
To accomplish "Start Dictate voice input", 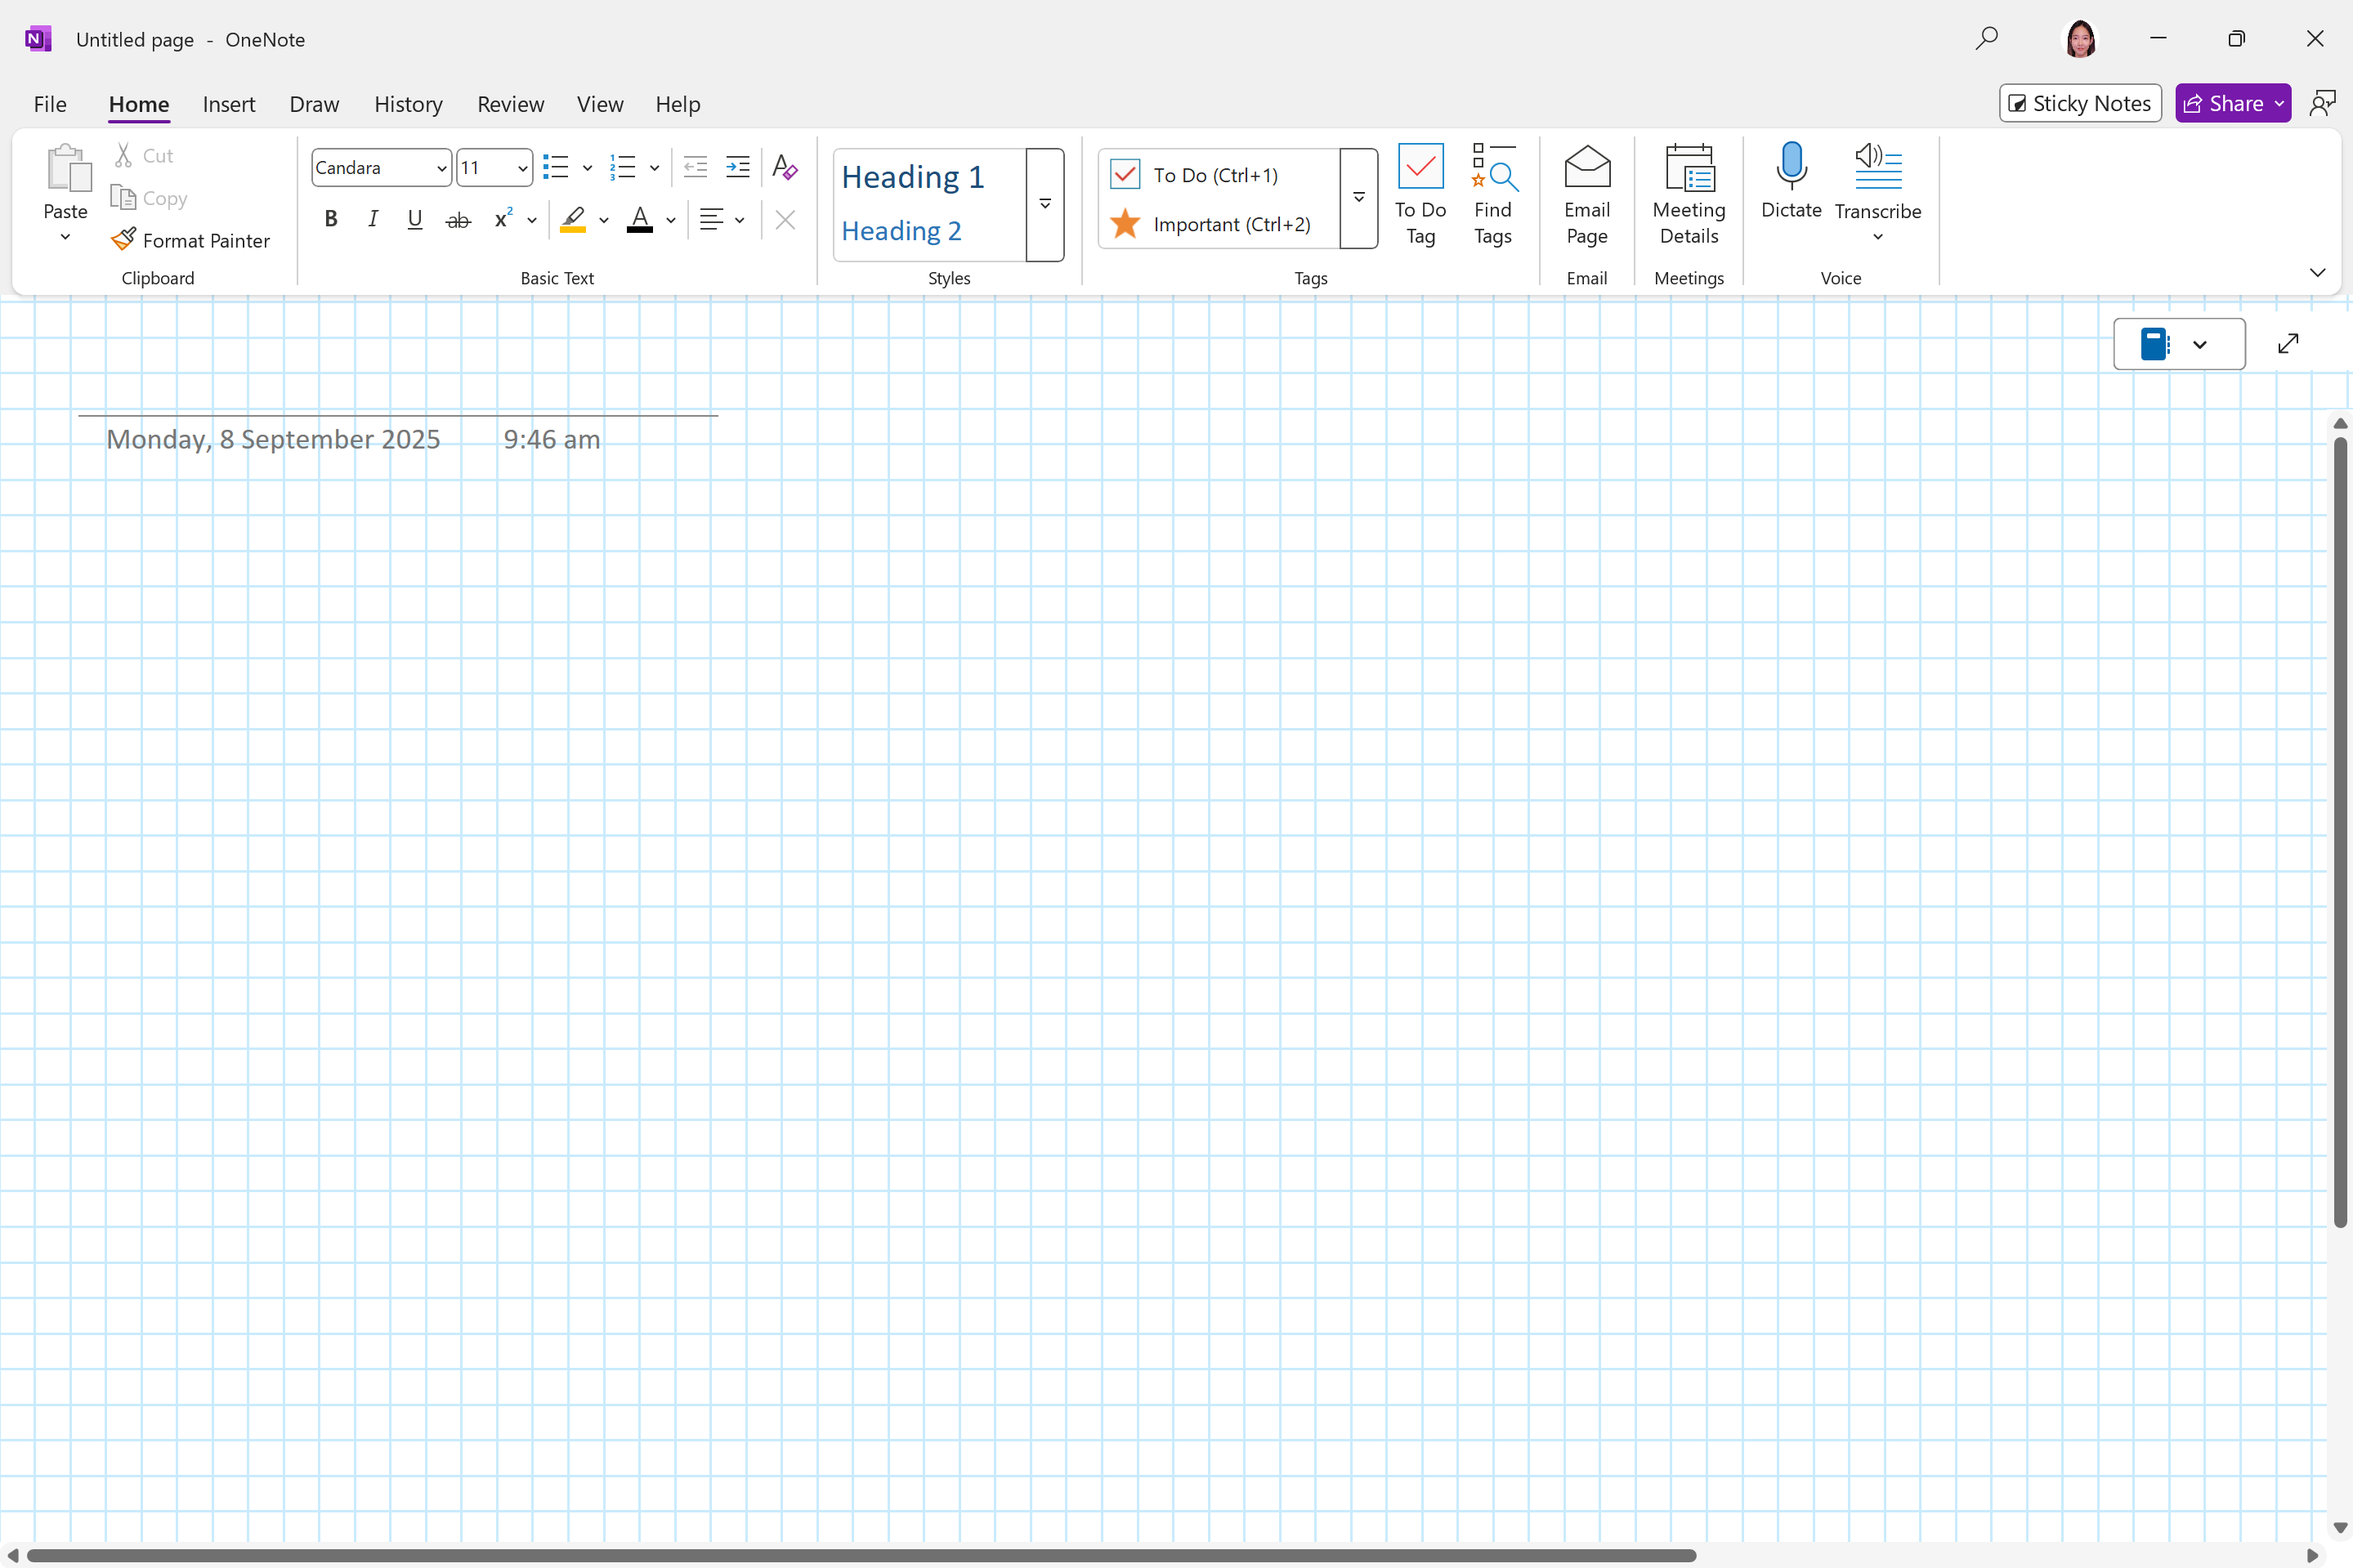I will tap(1790, 185).
